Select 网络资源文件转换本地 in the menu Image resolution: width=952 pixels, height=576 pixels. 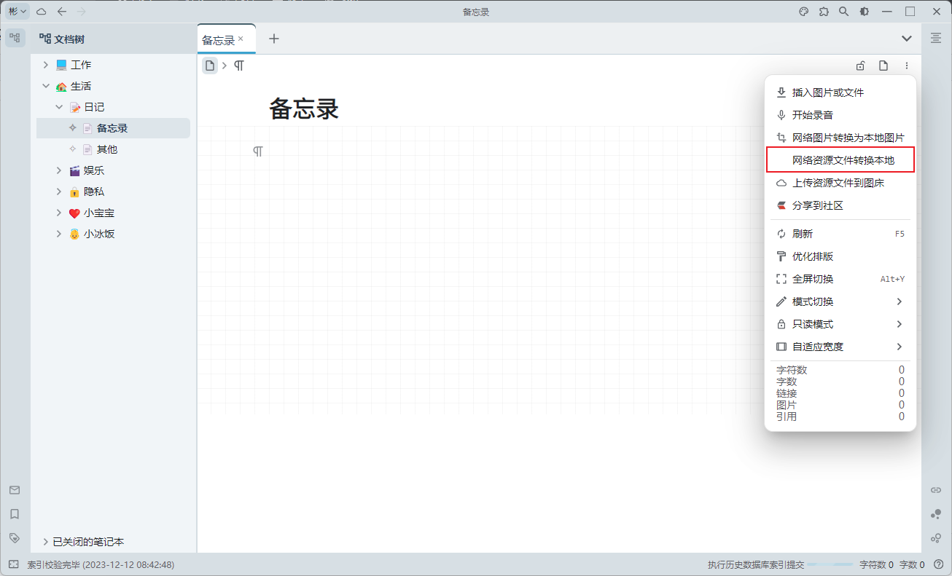pos(840,160)
